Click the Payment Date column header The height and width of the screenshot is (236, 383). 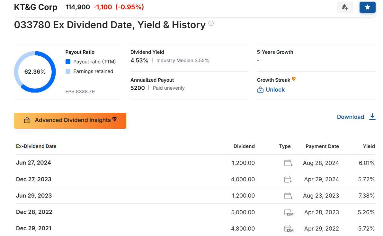click(x=322, y=146)
